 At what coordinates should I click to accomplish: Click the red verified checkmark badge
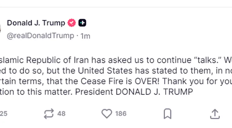[x=72, y=23]
